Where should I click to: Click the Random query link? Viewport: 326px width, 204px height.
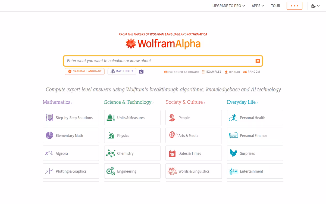252,72
